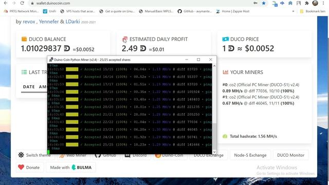The height and width of the screenshot is (185, 329).
Task: Minimize the Duino-Coin Python Miner window
Action: [187, 60]
